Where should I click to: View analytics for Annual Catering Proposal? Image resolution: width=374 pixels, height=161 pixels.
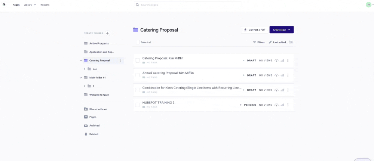tap(282, 75)
